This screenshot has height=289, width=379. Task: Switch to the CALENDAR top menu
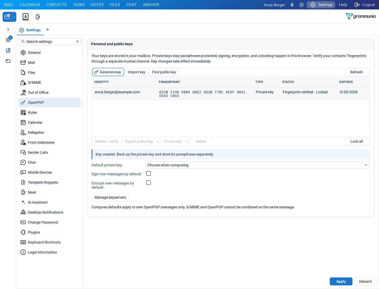pos(30,5)
